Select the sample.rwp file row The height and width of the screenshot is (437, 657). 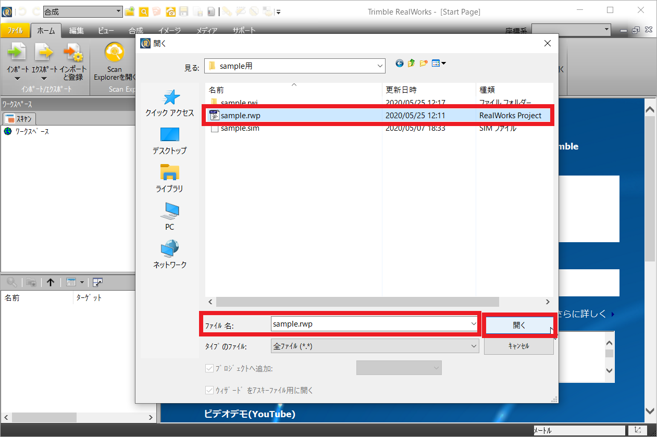[x=379, y=116]
